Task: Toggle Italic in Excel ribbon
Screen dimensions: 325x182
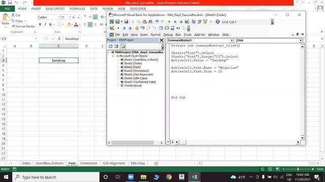Action: click(x=45, y=24)
